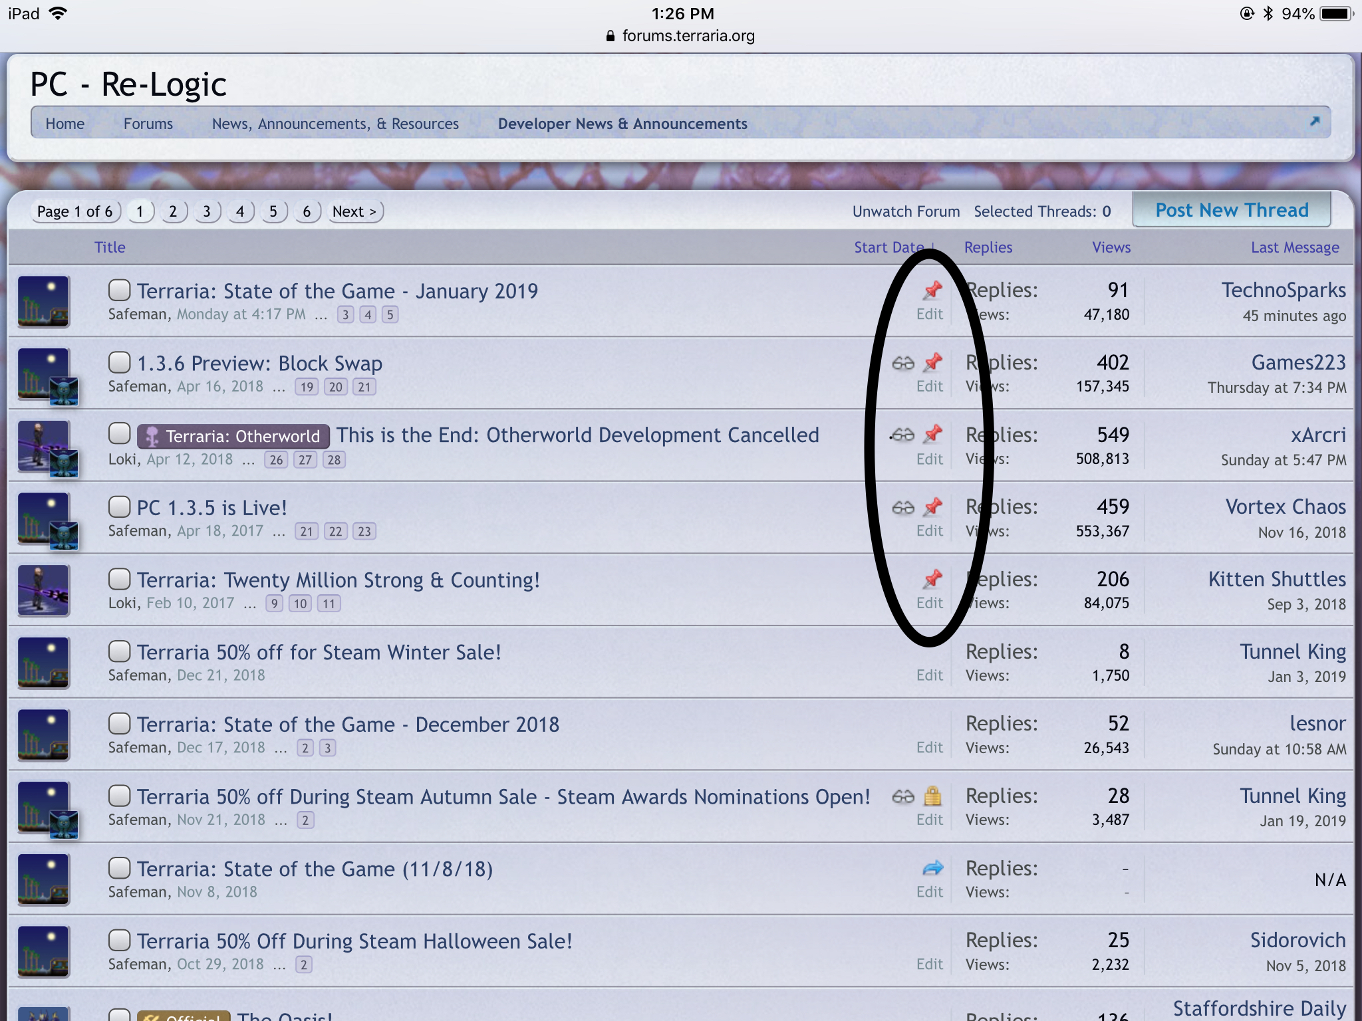Open the breadcrumb jump arrow icon in navigation bar
Viewport: 1362px width, 1021px height.
click(x=1314, y=121)
